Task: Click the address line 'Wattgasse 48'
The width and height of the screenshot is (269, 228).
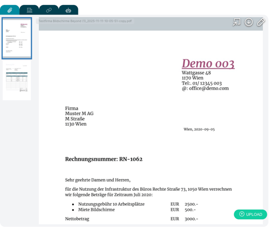Action: 196,73
